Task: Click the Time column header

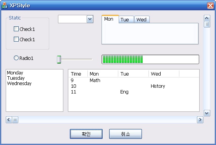Action: tap(78, 74)
